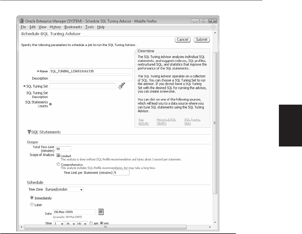
Task: Click the vertical scrollbar thumb
Action: point(215,123)
